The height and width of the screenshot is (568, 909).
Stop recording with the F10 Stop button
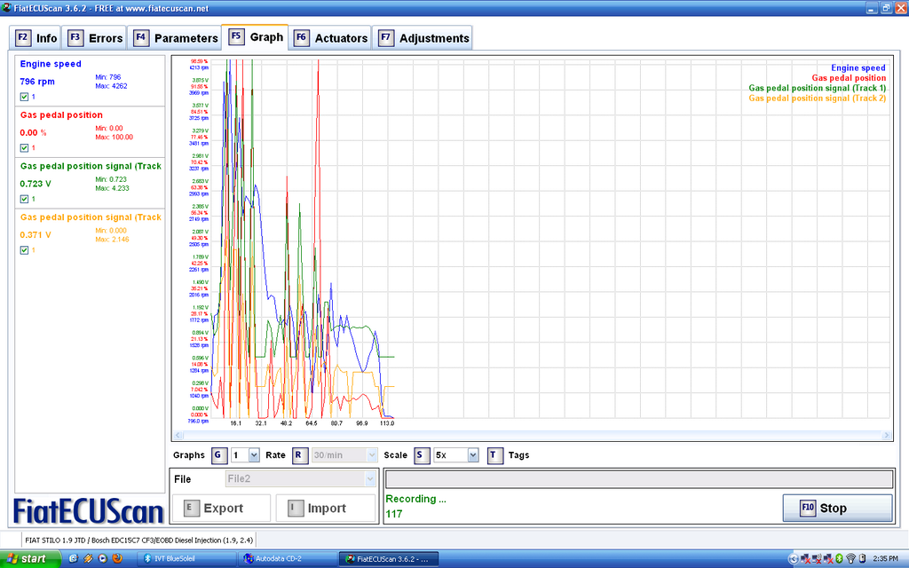[838, 509]
